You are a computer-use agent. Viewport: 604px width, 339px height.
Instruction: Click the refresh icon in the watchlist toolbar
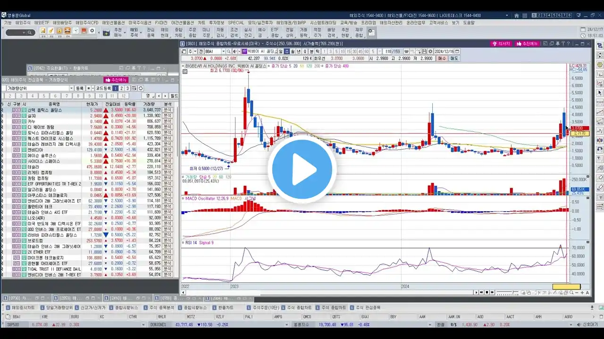(141, 89)
